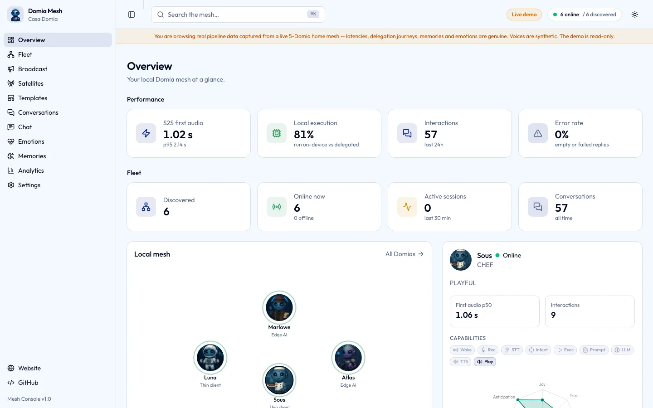Select the Luna node avatar
653x408 pixels.
point(210,358)
